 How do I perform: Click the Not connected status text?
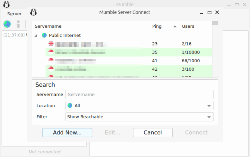click(44, 152)
